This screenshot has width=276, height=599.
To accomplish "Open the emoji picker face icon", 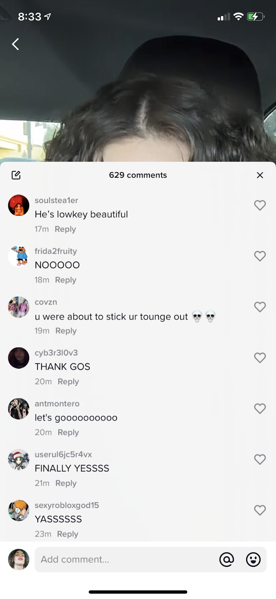I will pyautogui.click(x=253, y=559).
